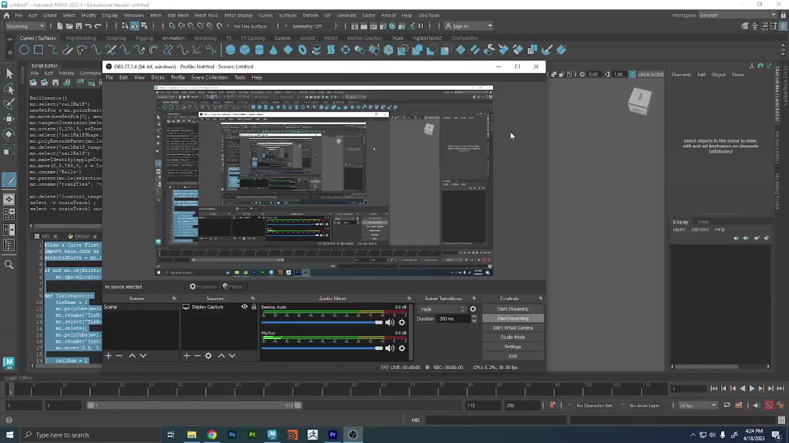Click the Studio Mode button
The image size is (789, 443).
click(x=512, y=337)
